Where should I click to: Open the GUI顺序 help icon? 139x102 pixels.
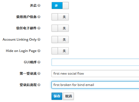coord(39,62)
